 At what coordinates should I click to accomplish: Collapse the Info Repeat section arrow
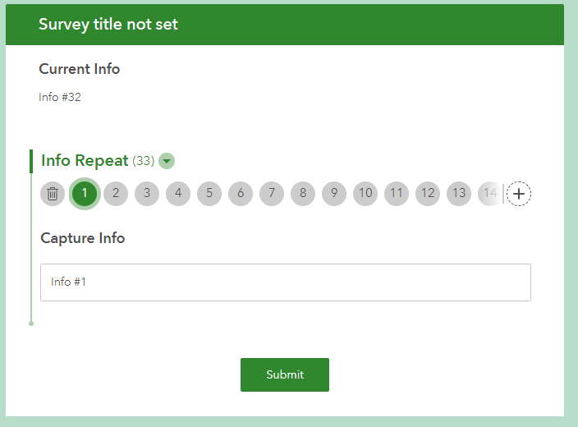click(167, 161)
